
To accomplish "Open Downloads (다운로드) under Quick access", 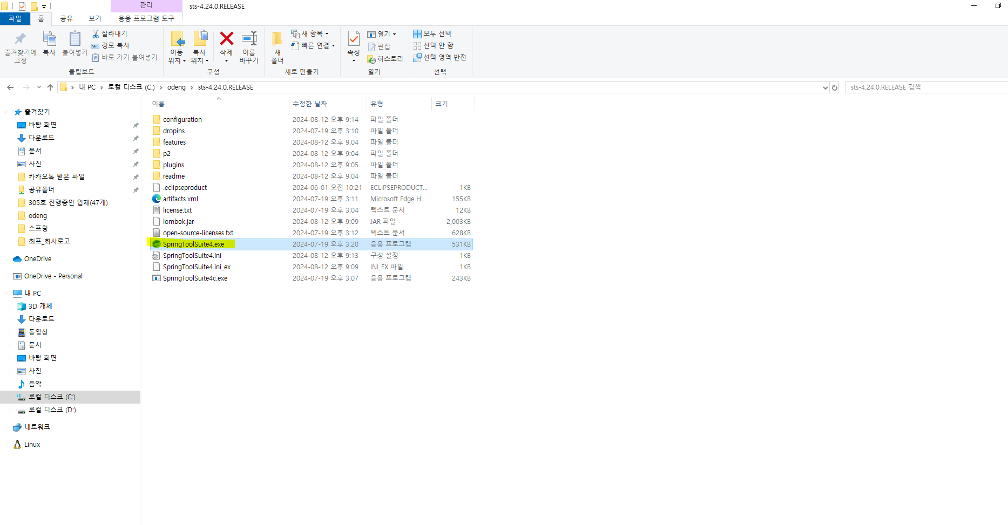I will tap(41, 138).
